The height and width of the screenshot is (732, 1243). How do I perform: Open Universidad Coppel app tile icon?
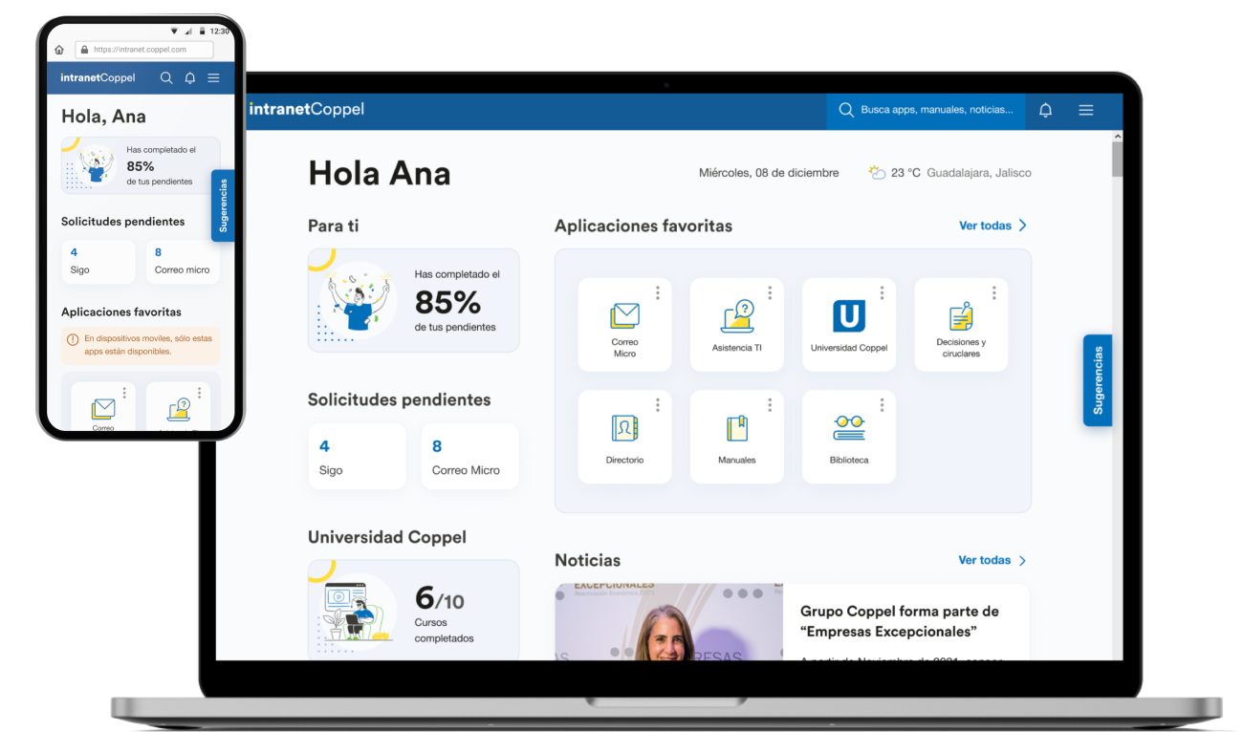tap(849, 315)
